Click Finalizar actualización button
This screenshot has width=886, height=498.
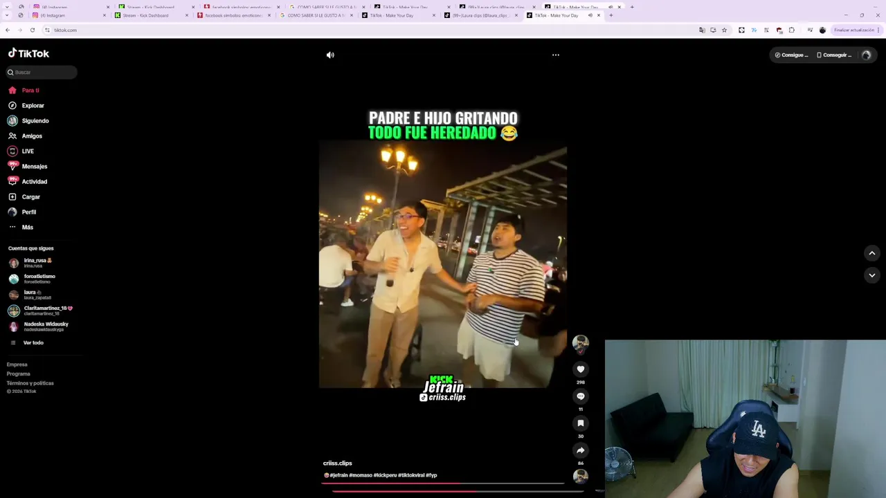[x=856, y=30]
